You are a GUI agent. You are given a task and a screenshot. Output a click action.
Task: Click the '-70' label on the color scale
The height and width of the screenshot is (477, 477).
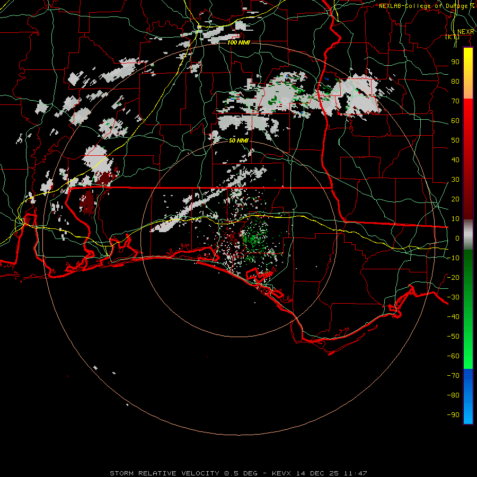pos(453,375)
